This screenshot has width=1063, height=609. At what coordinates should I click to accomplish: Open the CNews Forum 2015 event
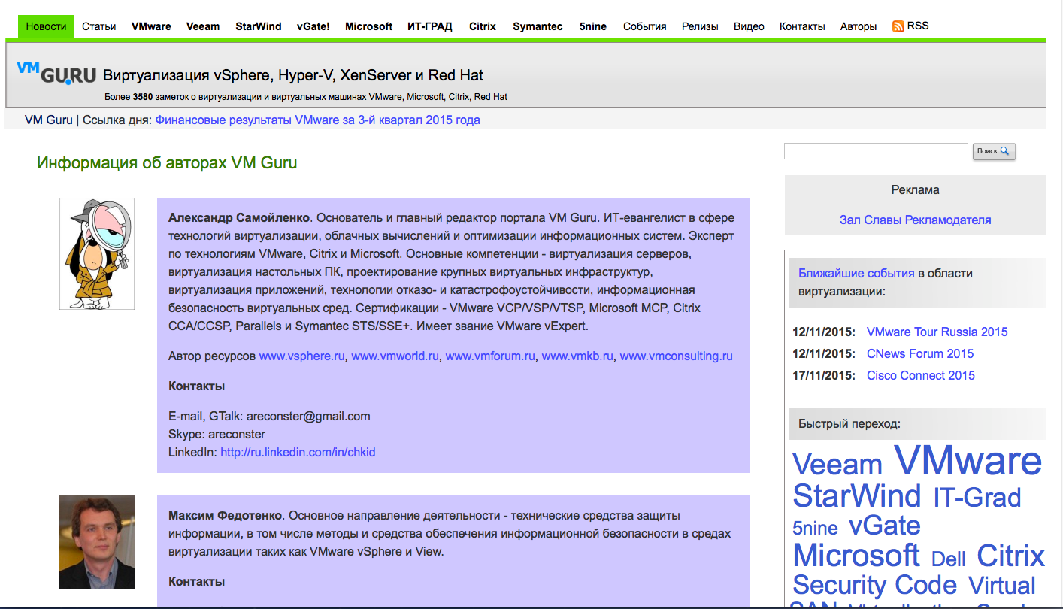(x=919, y=353)
